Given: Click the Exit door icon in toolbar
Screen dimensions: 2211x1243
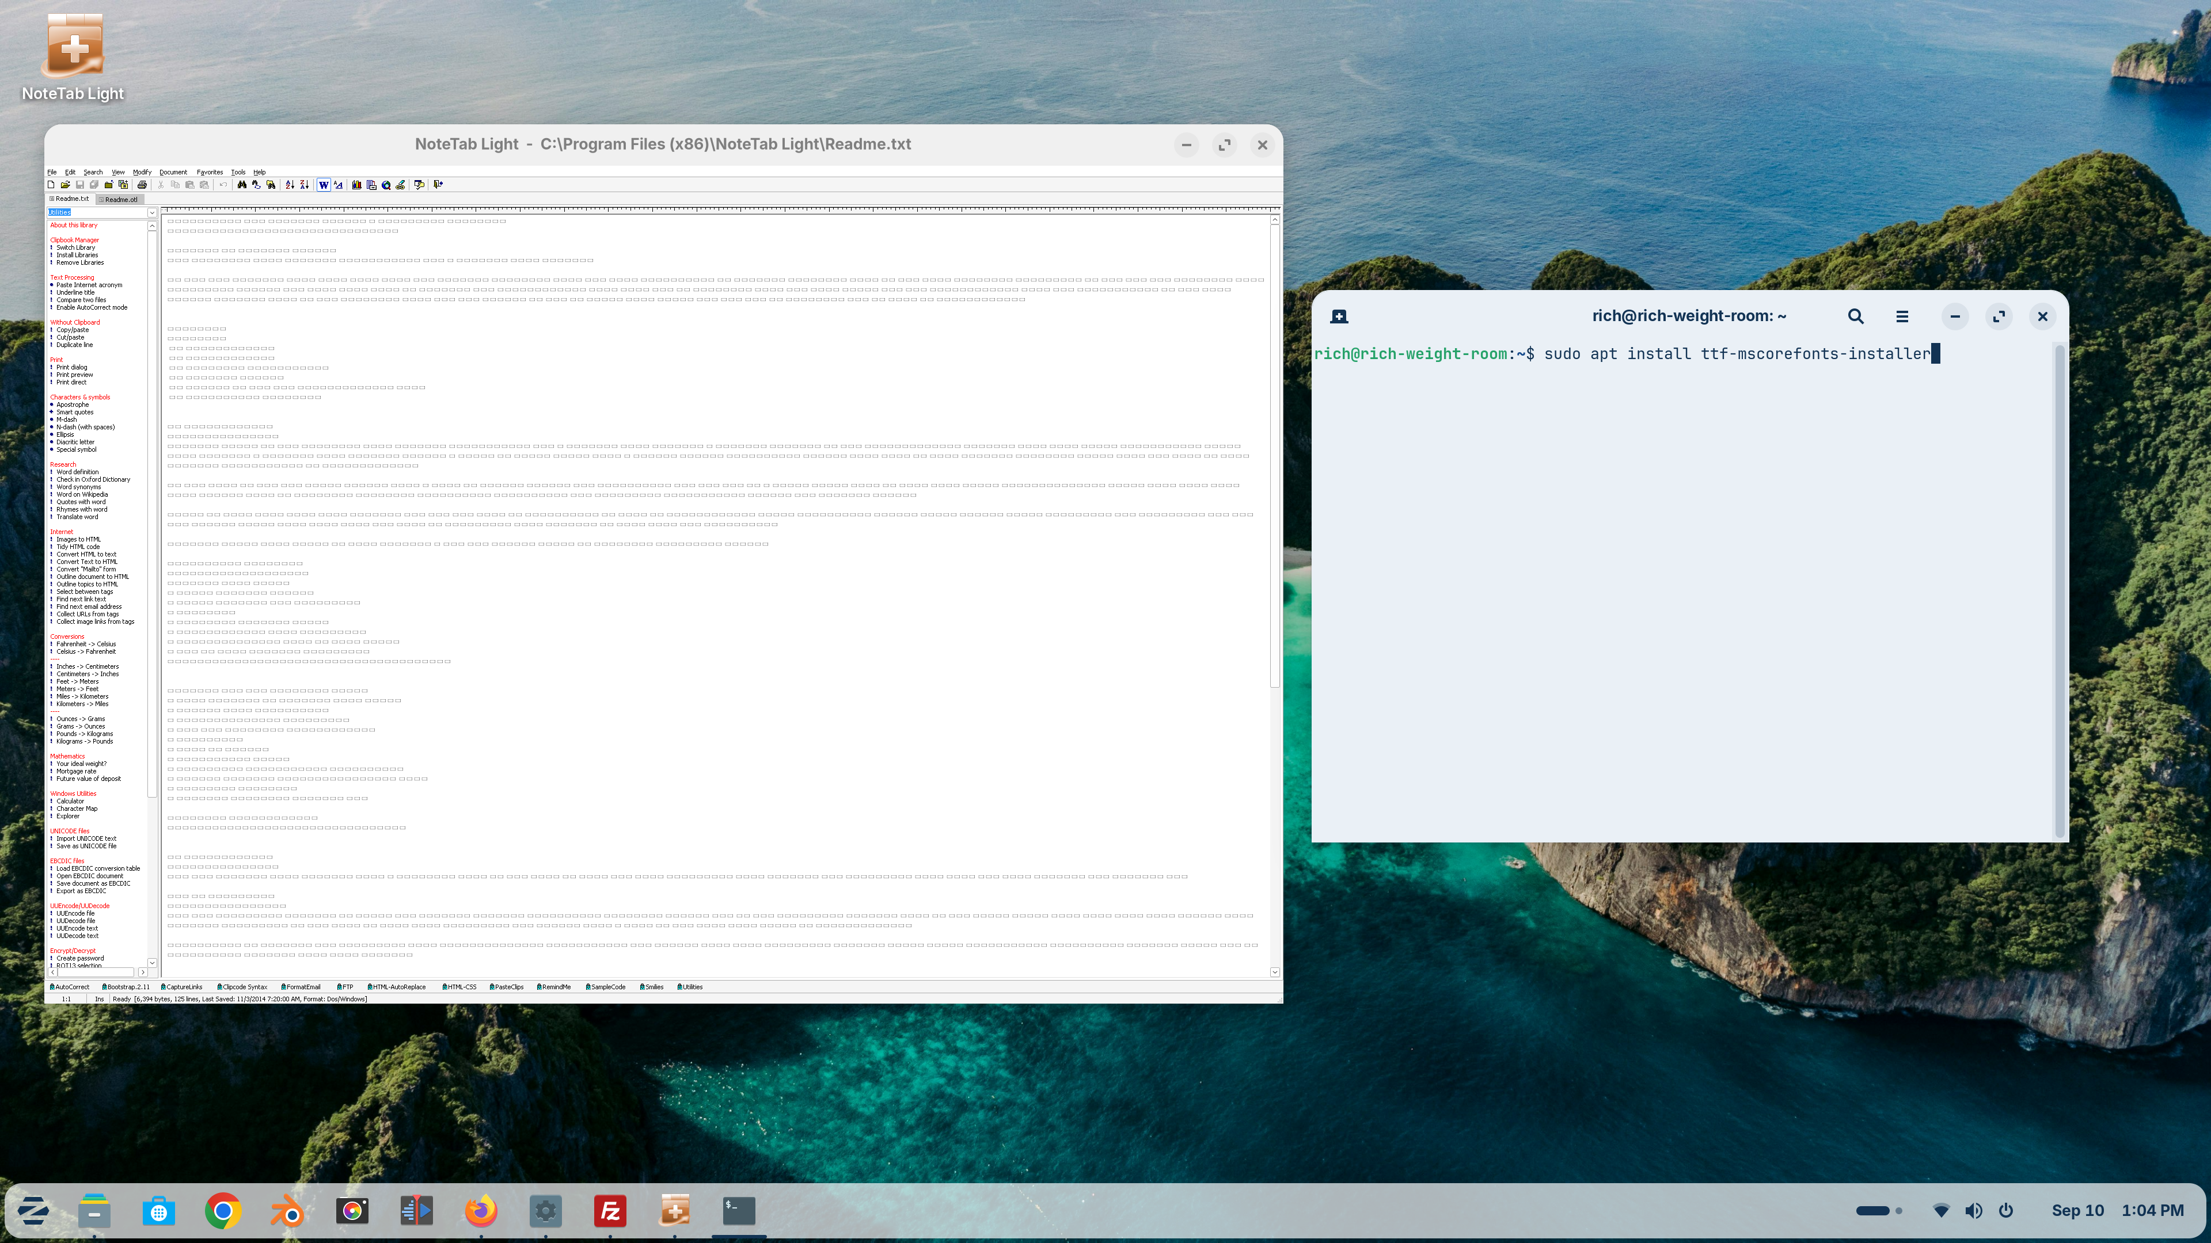Looking at the screenshot, I should point(438,184).
